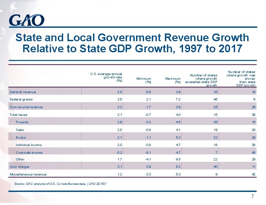The image size is (266, 205).
Task: Click the General revenue growth rate 2.5
Action: (x=120, y=92)
